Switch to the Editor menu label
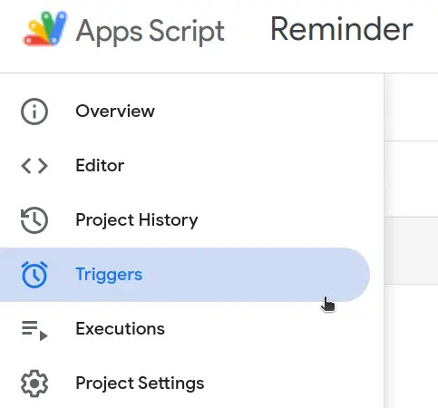 (100, 165)
